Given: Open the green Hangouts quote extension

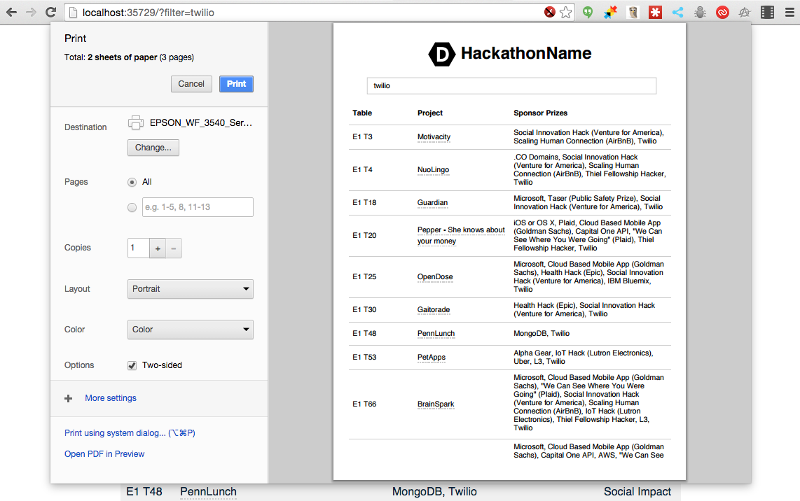Looking at the screenshot, I should pyautogui.click(x=588, y=12).
